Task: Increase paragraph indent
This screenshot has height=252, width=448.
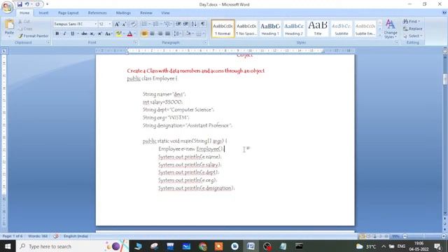Action: [x=186, y=24]
